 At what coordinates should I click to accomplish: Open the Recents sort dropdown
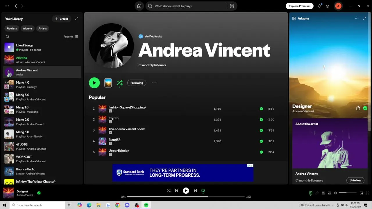point(71,37)
